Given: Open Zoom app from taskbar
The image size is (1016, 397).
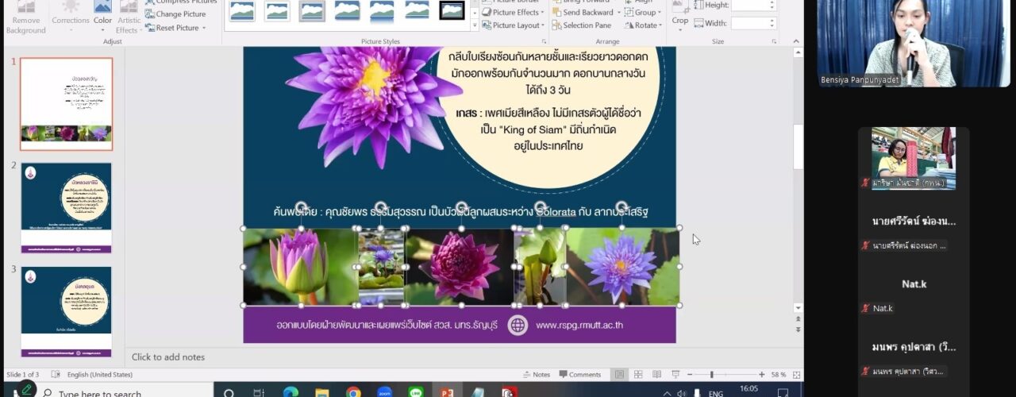Looking at the screenshot, I should pyautogui.click(x=385, y=393).
